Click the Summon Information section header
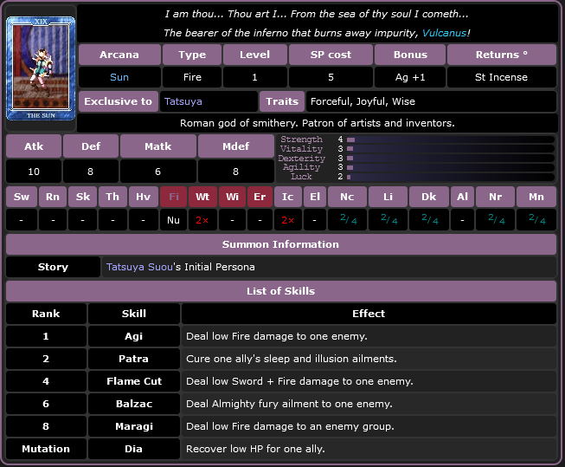Image resolution: width=565 pixels, height=467 pixels. pyautogui.click(x=281, y=244)
